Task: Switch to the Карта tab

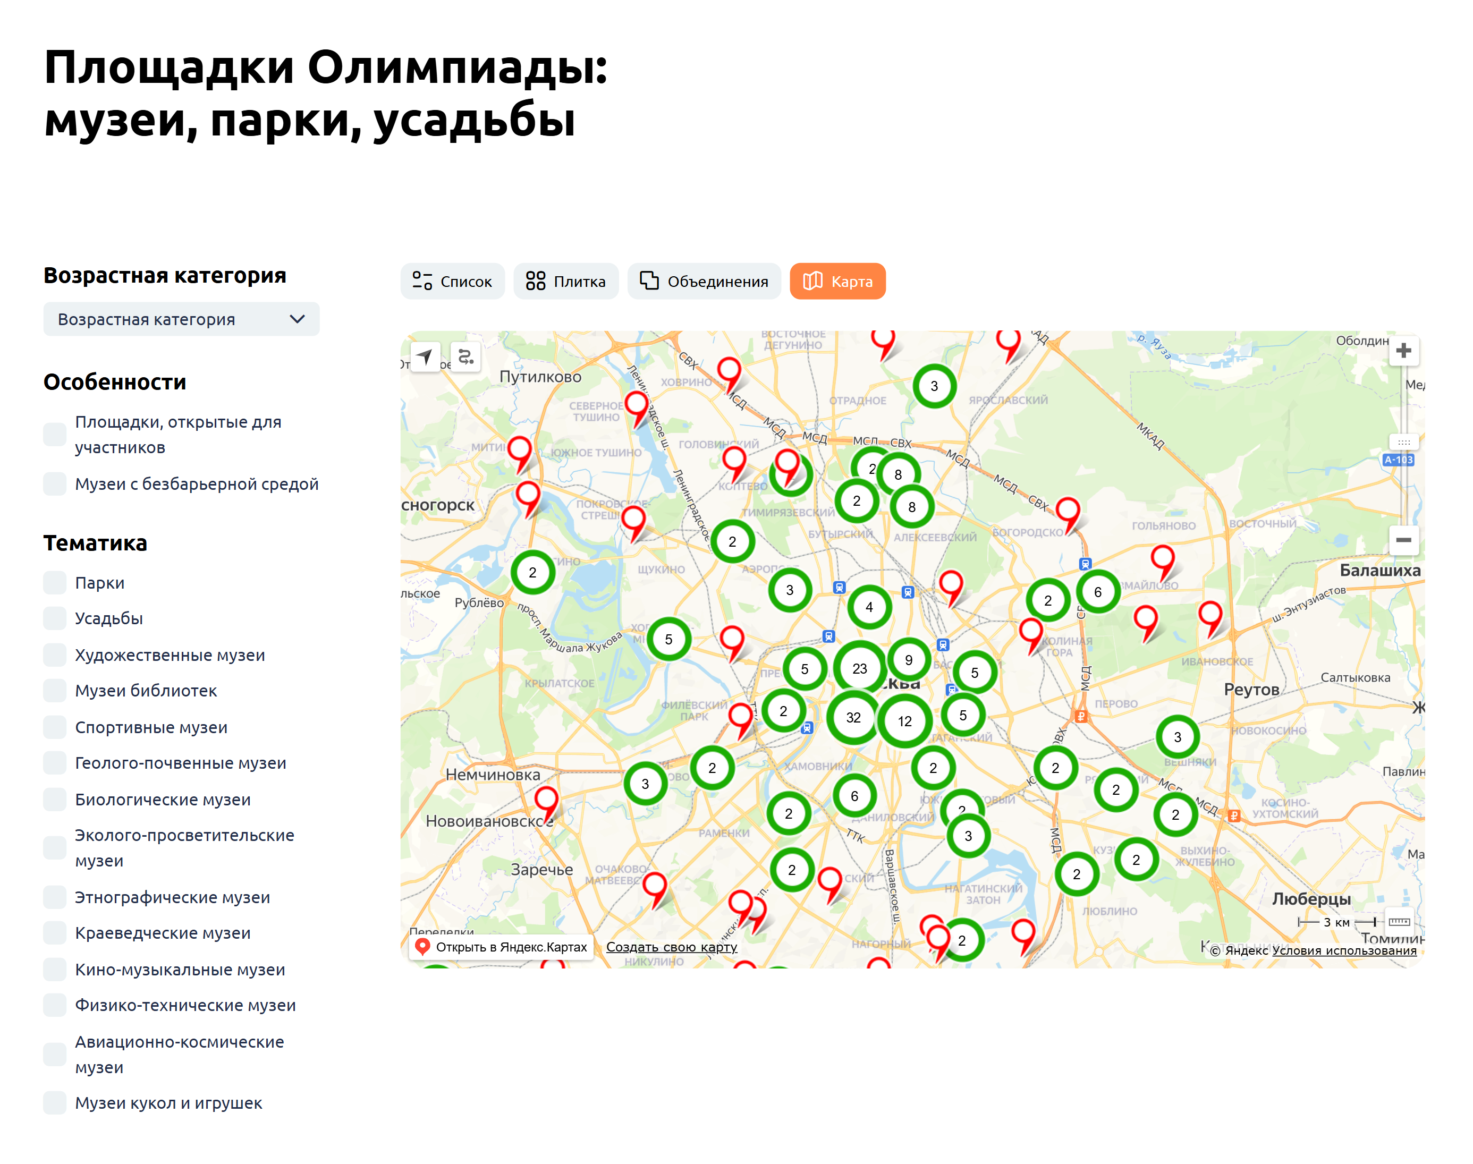Action: coord(837,281)
